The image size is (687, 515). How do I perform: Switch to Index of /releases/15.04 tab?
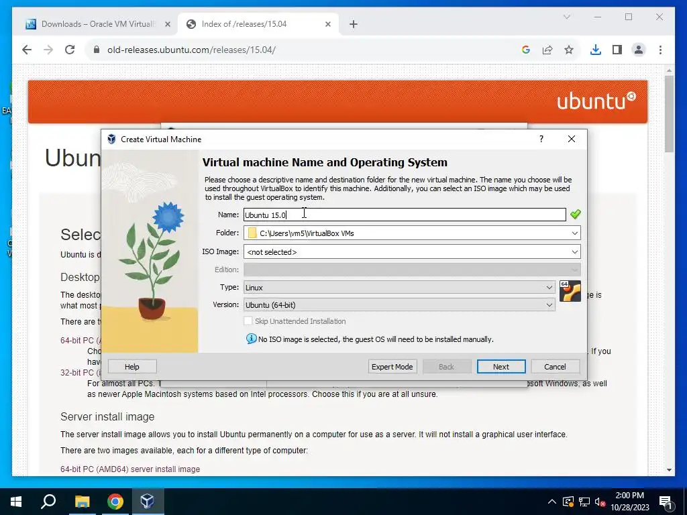coord(257,24)
